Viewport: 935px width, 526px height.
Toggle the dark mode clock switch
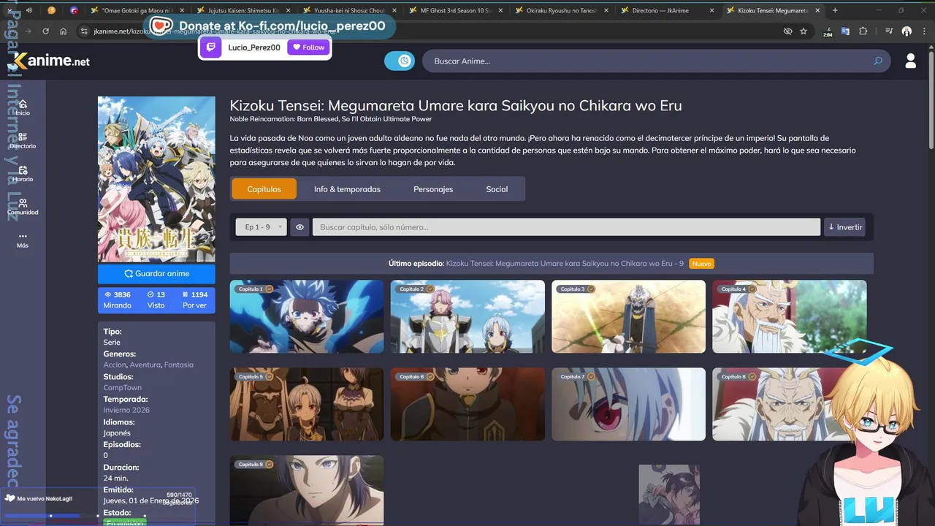400,61
